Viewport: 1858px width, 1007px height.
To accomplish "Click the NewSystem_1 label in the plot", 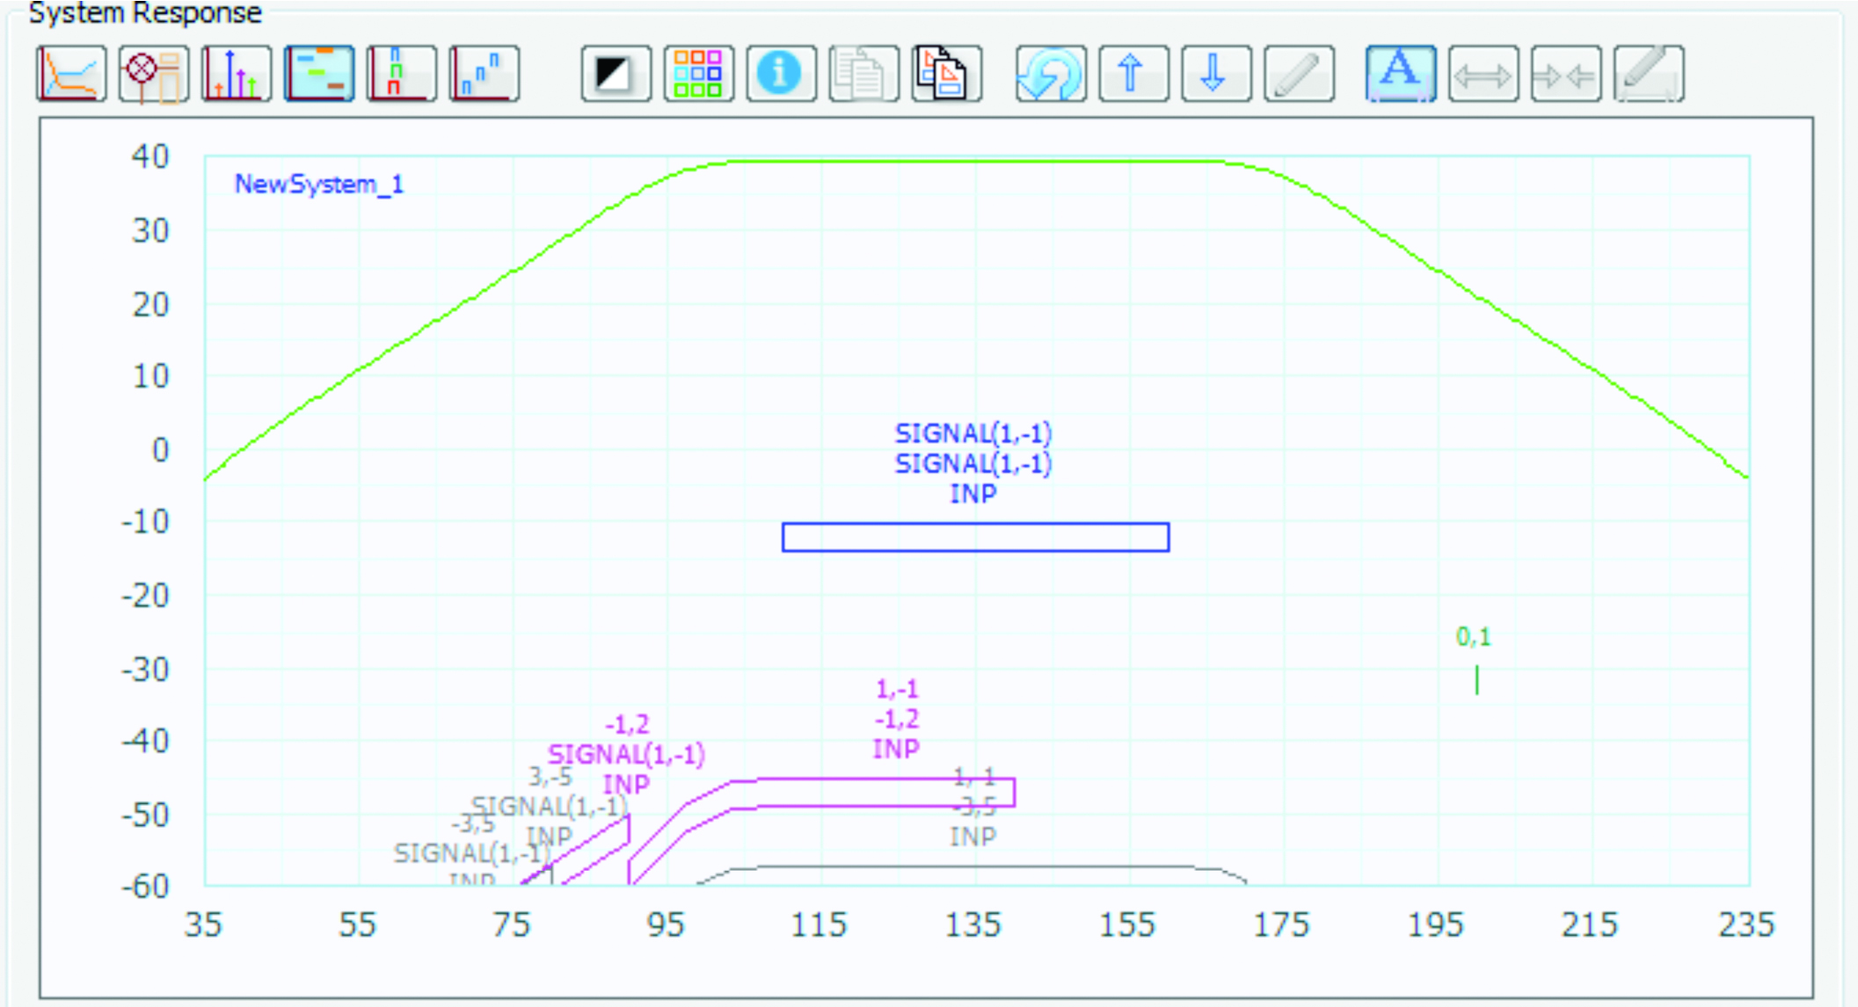I will coord(318,185).
